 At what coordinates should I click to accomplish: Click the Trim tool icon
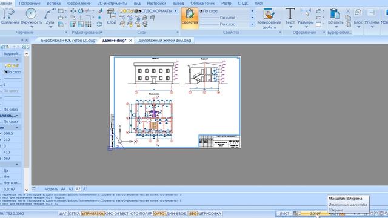click(x=88, y=11)
